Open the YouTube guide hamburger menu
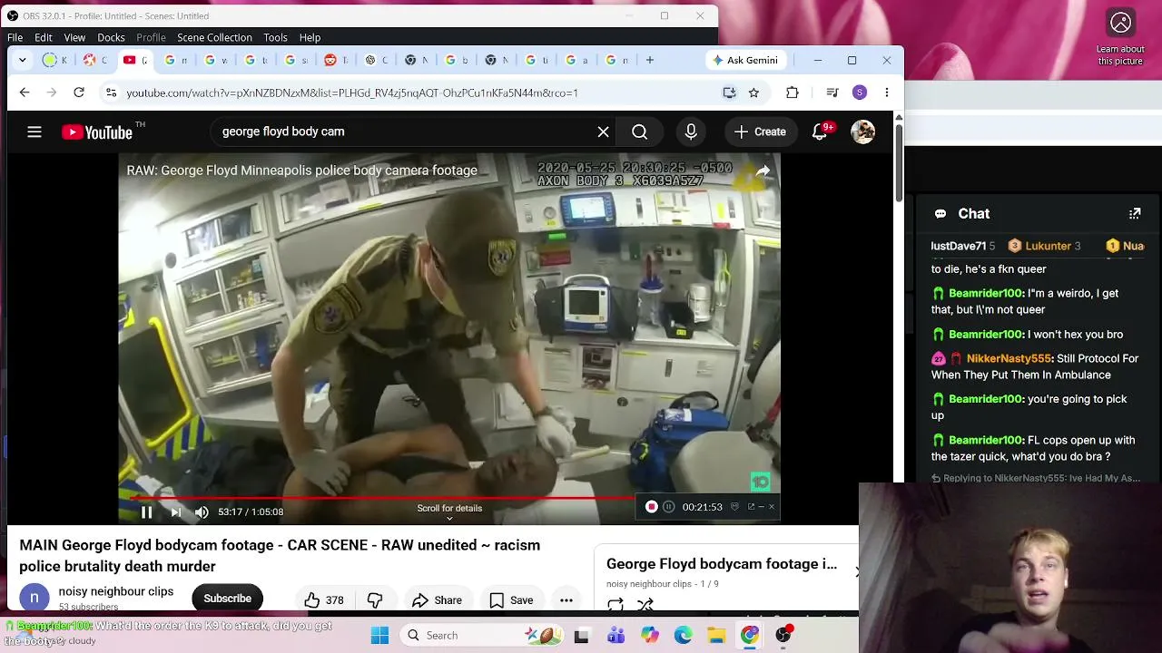Viewport: 1162px width, 653px height. pyautogui.click(x=34, y=132)
